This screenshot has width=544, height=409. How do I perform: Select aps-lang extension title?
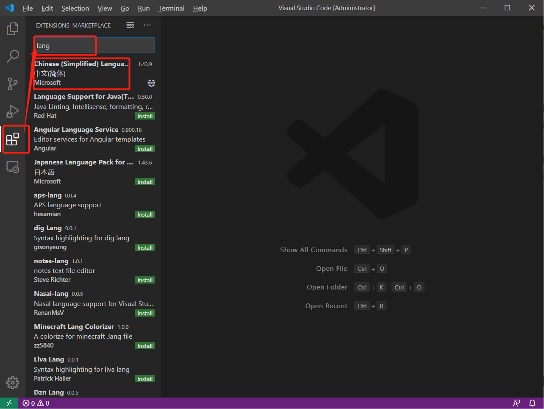48,195
